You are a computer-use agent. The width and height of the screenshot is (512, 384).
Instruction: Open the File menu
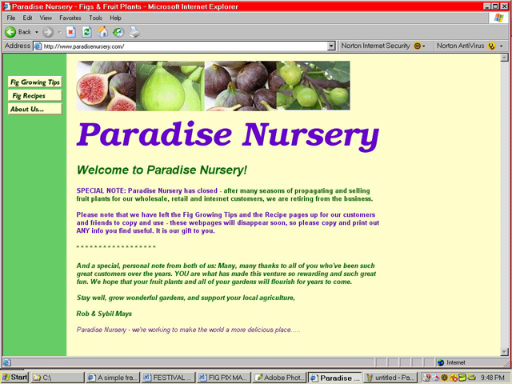(x=11, y=18)
